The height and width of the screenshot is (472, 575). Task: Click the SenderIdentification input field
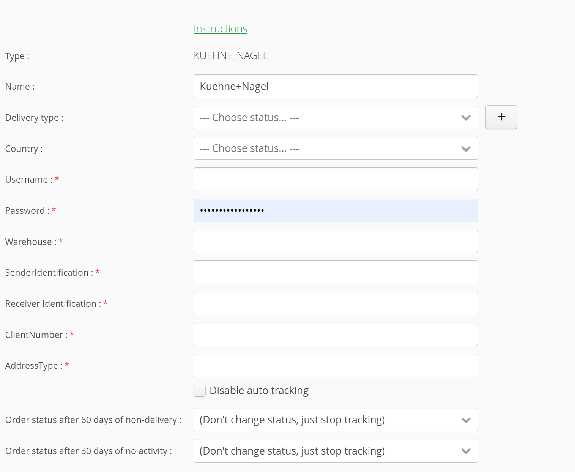click(x=336, y=272)
